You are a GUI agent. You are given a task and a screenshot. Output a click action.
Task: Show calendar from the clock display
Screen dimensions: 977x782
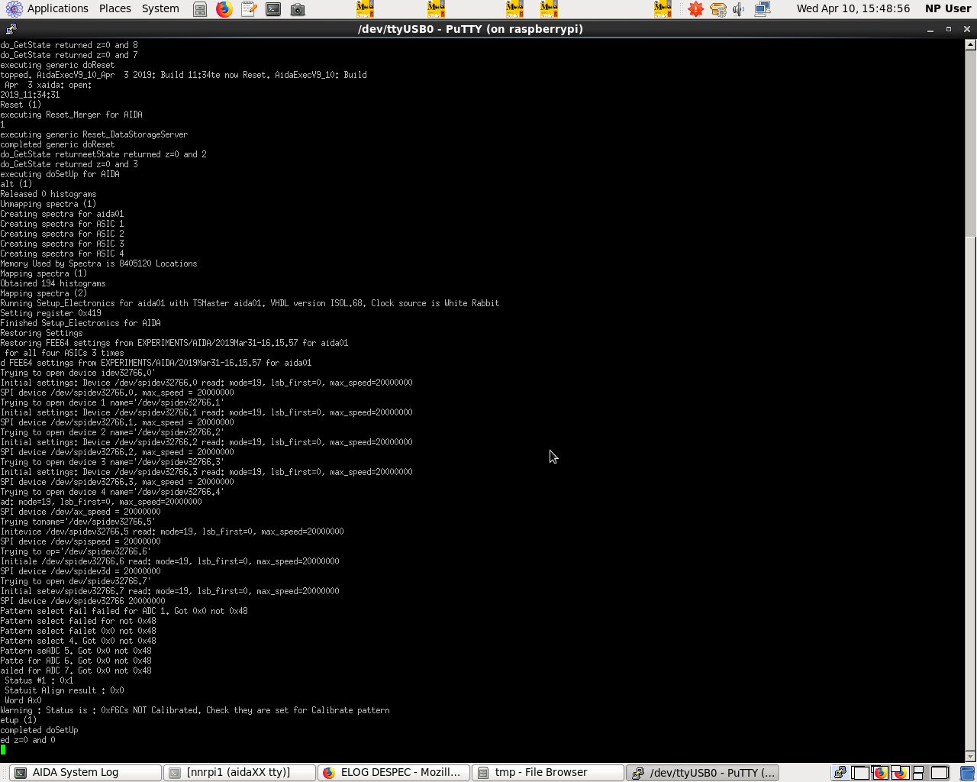[x=853, y=8]
